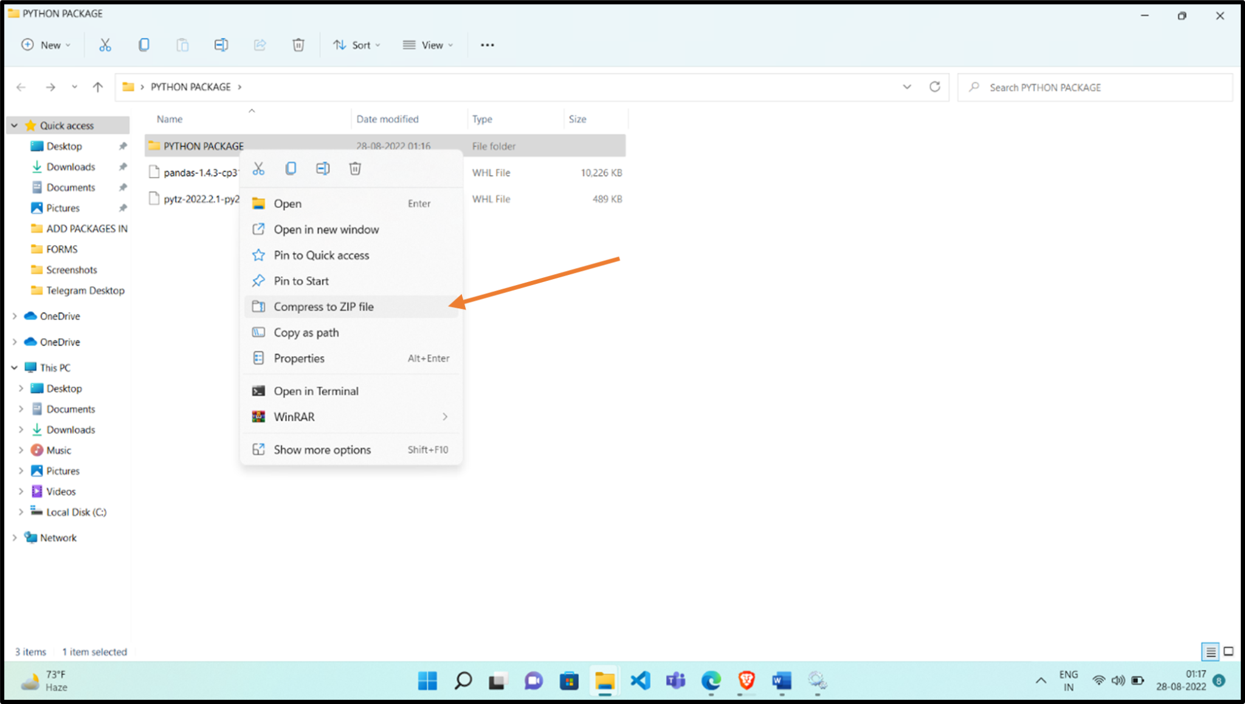
Task: Collapse the This PC tree section
Action: click(x=14, y=367)
